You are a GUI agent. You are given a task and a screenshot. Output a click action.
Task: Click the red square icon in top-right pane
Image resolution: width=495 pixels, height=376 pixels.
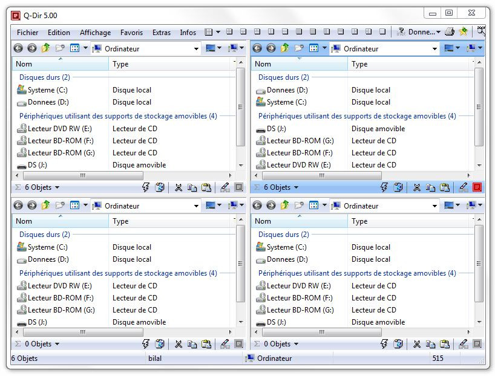click(x=477, y=187)
